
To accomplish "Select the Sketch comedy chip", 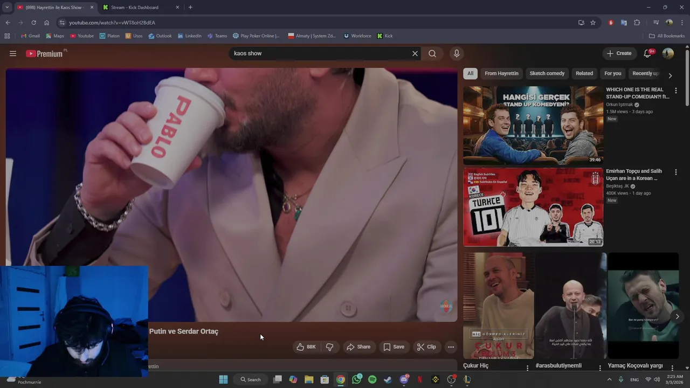I will point(547,73).
